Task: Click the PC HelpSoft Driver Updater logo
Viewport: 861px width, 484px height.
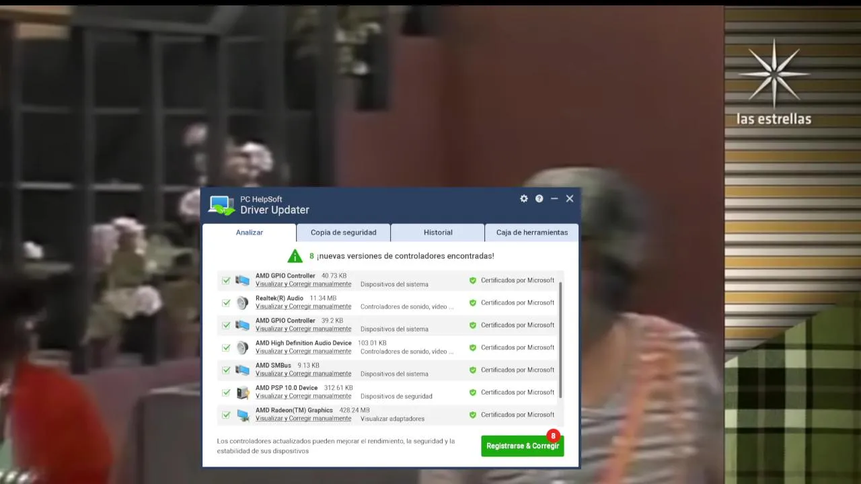Action: [221, 205]
